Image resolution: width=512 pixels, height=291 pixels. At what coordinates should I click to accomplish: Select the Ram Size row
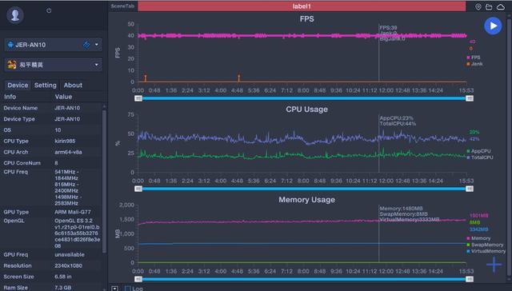coord(51,288)
